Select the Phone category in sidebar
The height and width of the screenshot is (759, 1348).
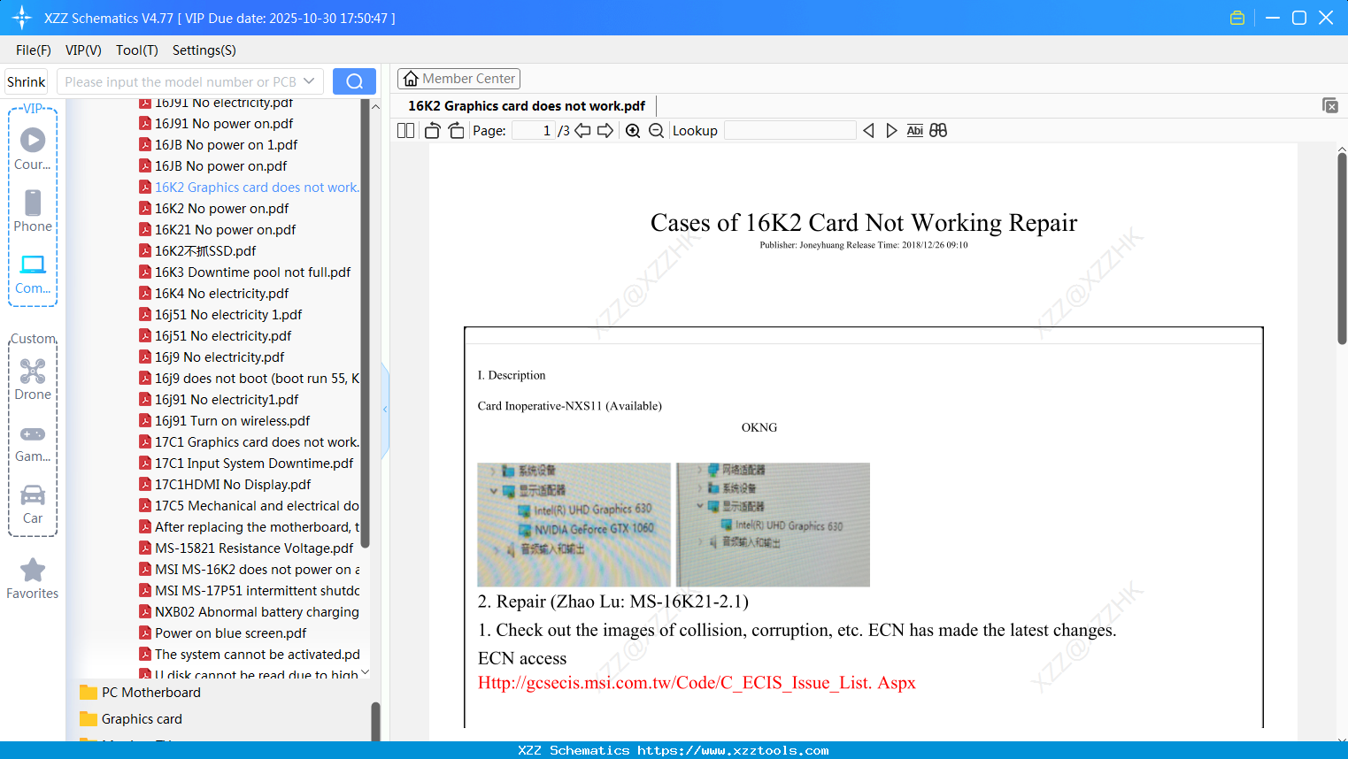point(33,211)
